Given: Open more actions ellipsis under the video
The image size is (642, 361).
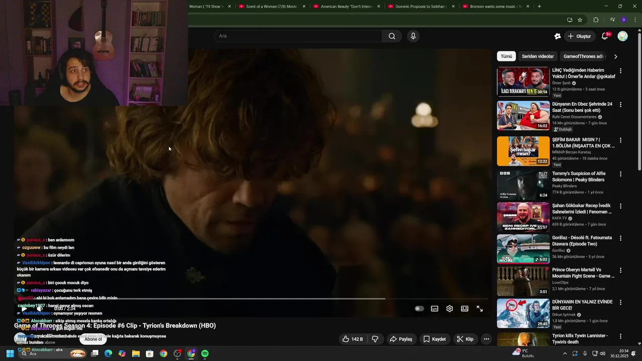Looking at the screenshot, I should click(486, 339).
